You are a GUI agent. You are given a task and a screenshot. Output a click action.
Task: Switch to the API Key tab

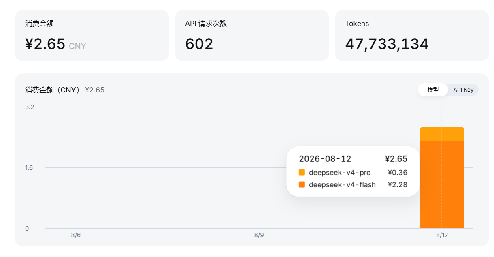click(x=463, y=90)
